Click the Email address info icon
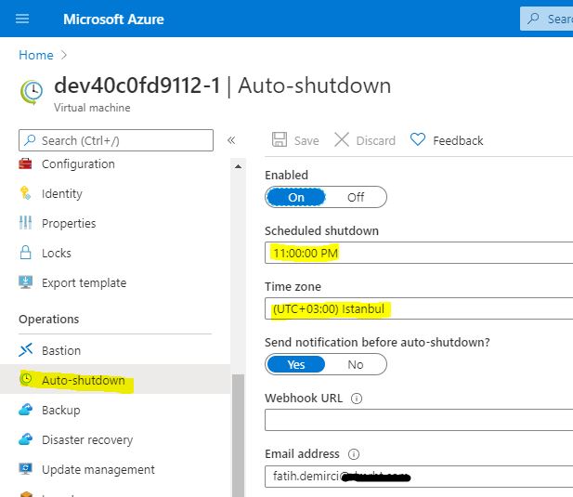The height and width of the screenshot is (497, 573). 354,454
